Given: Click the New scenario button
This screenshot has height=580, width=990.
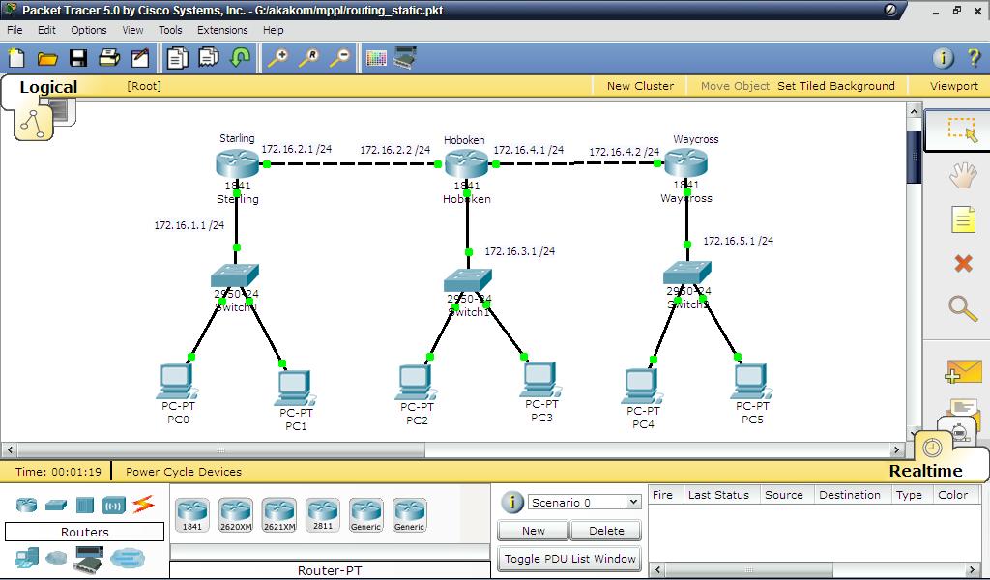Looking at the screenshot, I should click(x=534, y=531).
